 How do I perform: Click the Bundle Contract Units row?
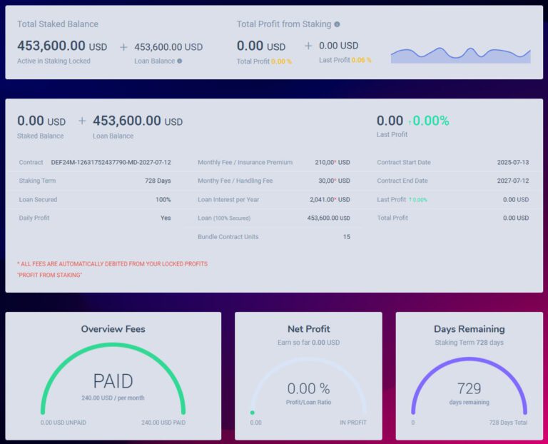coord(273,237)
